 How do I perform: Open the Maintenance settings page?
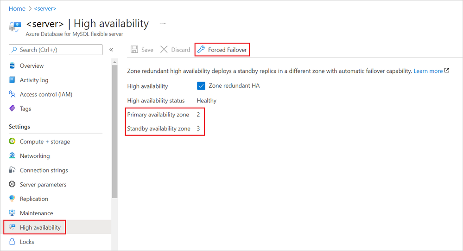click(x=36, y=213)
